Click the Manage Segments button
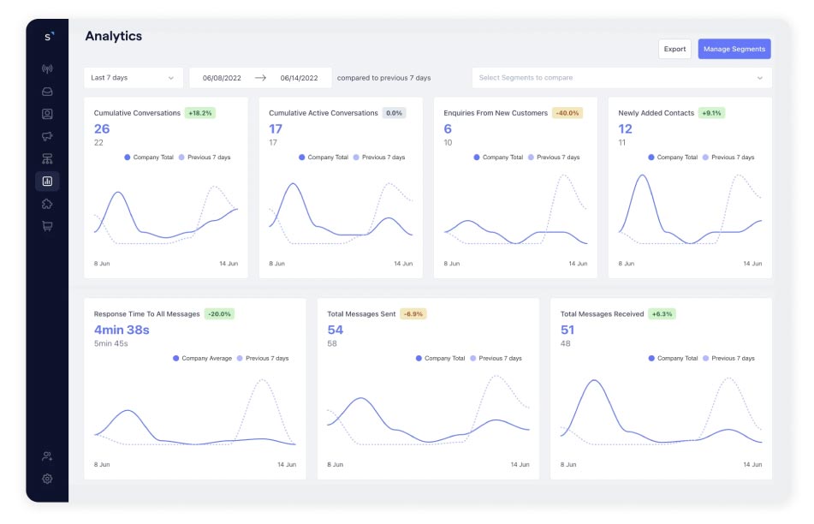The image size is (814, 524). [x=734, y=49]
